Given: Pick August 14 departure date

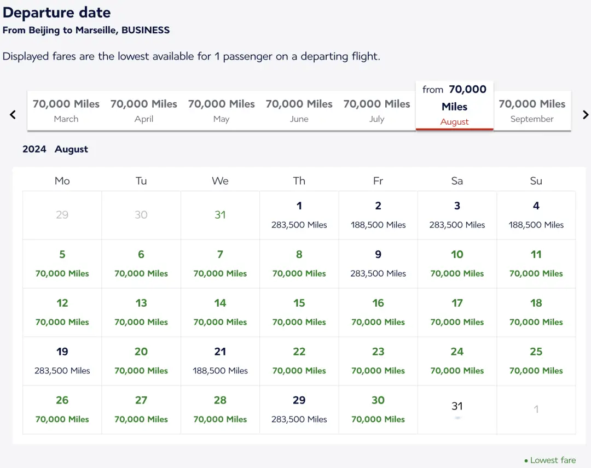Looking at the screenshot, I should tap(220, 312).
